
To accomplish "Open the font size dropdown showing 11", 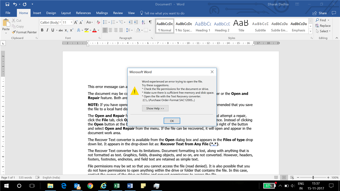I will pos(71,23).
